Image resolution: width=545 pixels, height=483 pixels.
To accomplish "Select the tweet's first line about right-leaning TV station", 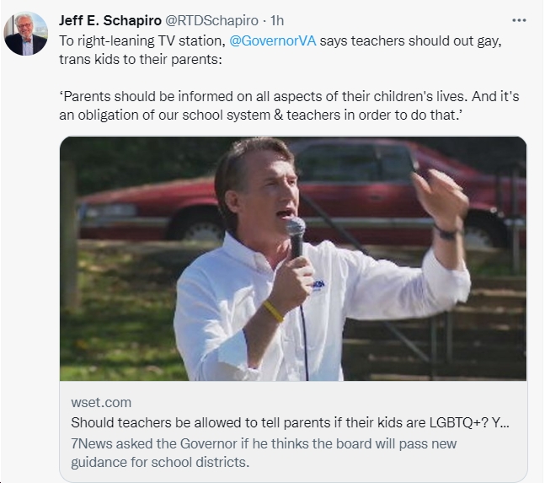I will [x=281, y=40].
